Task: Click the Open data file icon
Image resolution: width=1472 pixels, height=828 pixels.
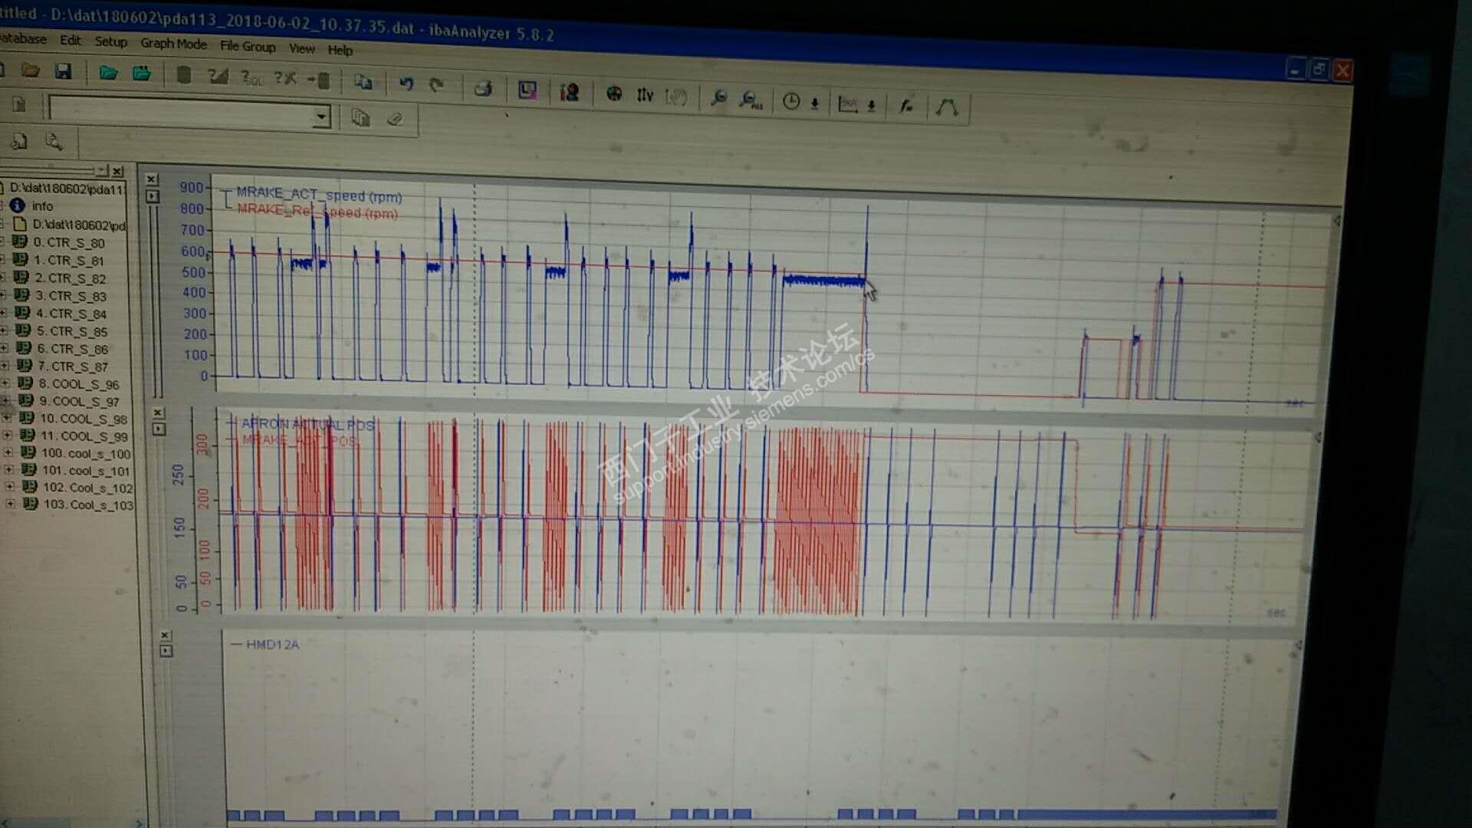Action: [108, 74]
